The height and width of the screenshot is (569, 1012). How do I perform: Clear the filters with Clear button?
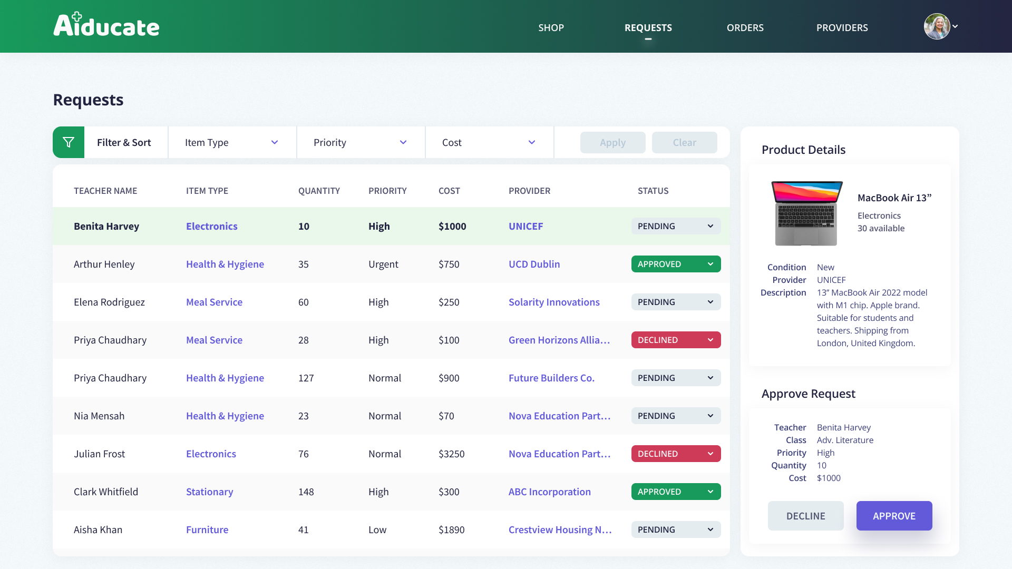(x=684, y=142)
